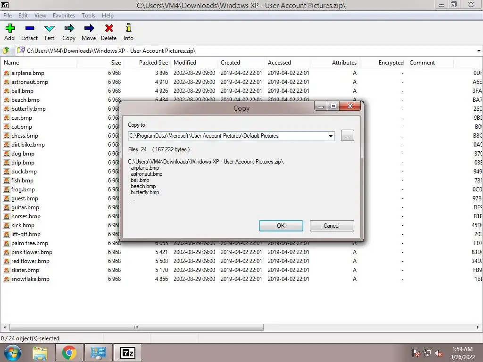Select the dirt bike.bmp file name
483x362 pixels.
(x=28, y=145)
